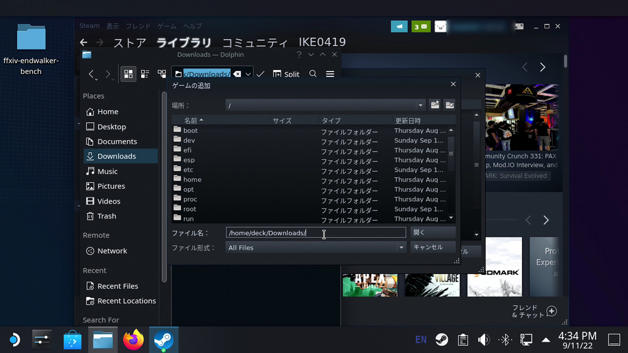Screen dimensions: 628x353
Task: Open the ヘルプ menu in Steam
Action: 192,26
